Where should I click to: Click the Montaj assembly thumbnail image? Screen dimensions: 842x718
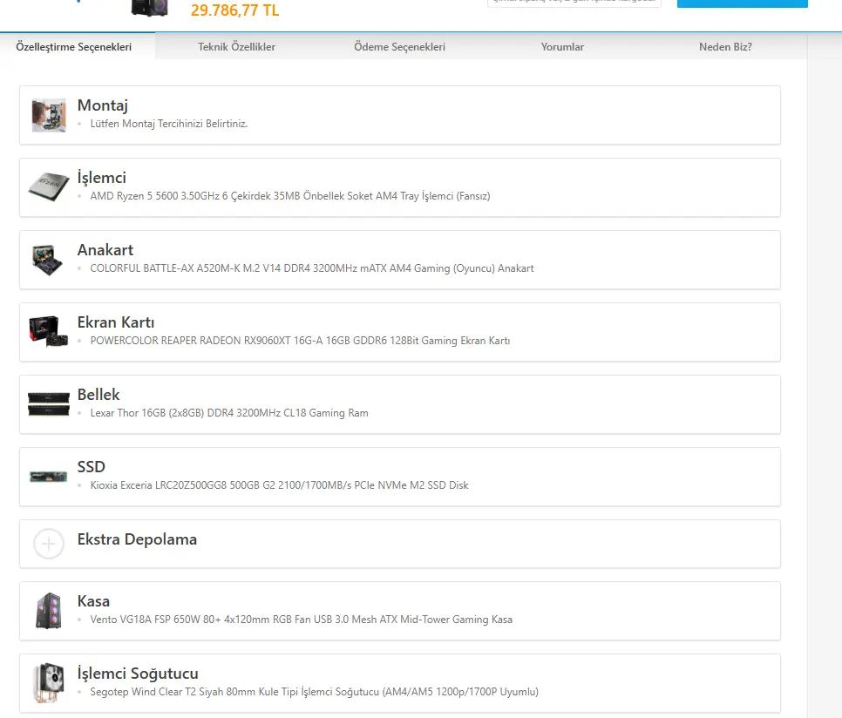[x=49, y=115]
